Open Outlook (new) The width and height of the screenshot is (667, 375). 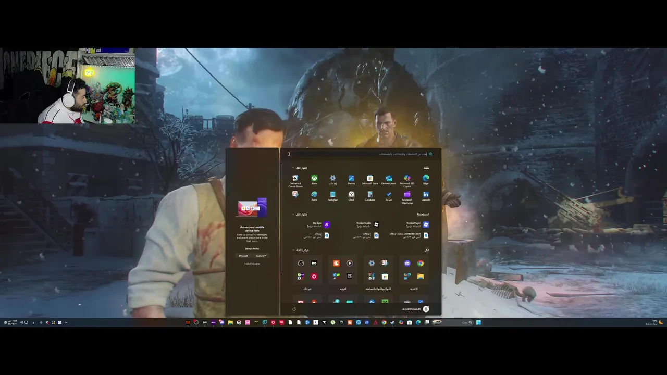click(x=389, y=180)
